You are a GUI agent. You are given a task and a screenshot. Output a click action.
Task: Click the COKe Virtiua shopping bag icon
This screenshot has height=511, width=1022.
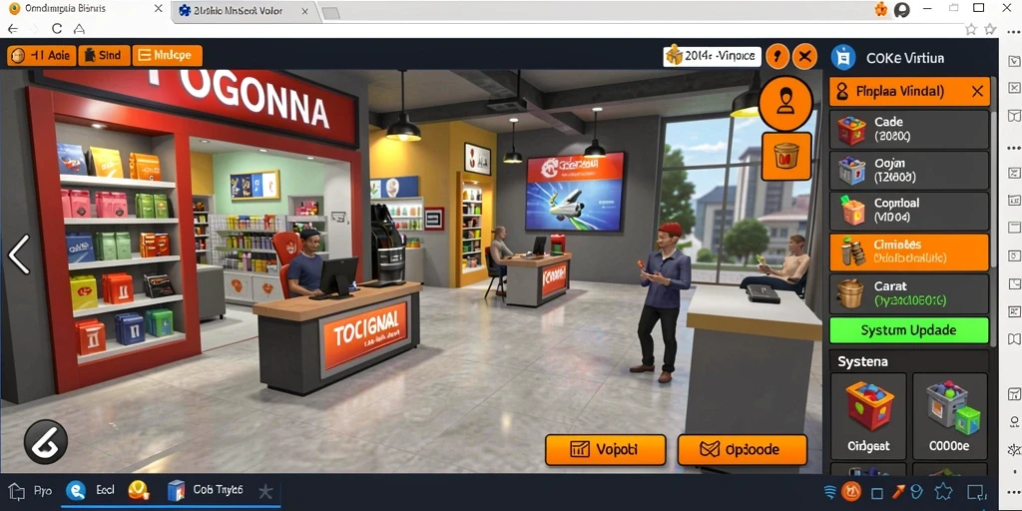click(x=843, y=57)
